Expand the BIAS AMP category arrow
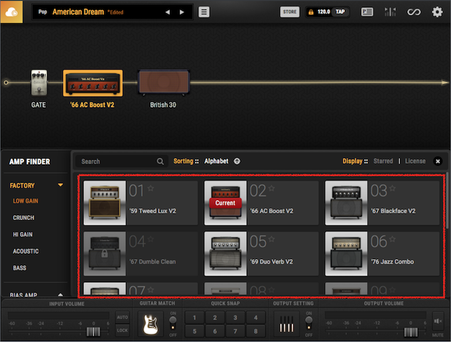The width and height of the screenshot is (451, 342). (x=60, y=294)
